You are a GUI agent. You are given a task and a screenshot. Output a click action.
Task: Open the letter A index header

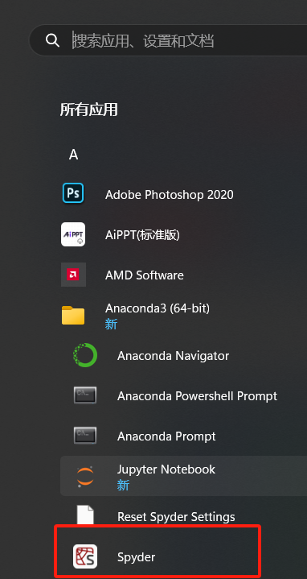(x=73, y=155)
